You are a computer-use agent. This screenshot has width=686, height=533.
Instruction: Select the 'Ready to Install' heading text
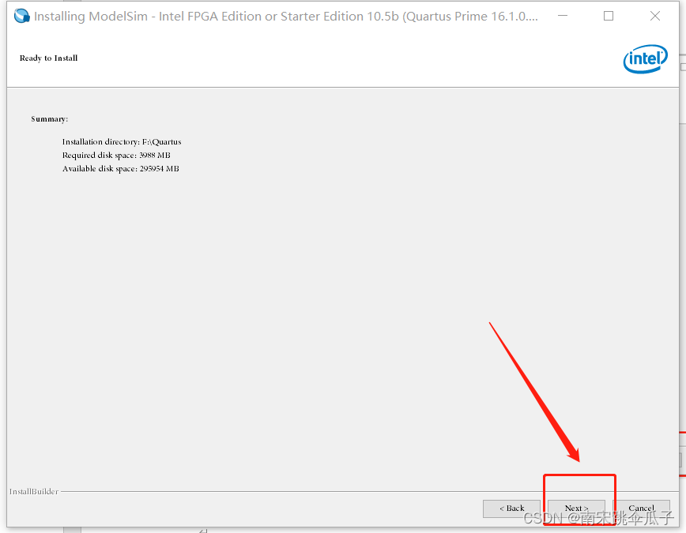48,58
